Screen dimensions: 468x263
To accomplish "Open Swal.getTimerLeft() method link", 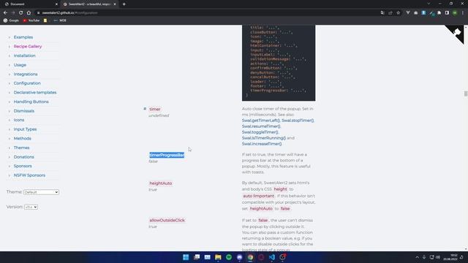I will pos(261,121).
